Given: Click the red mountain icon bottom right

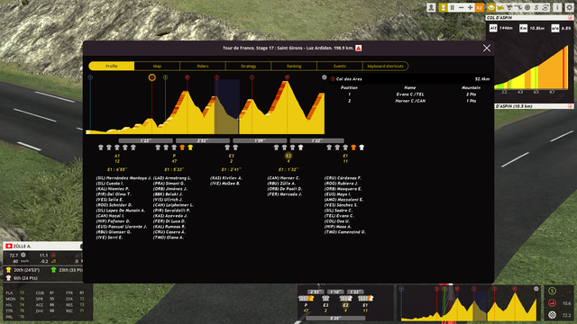Looking at the screenshot, I should pos(552,303).
